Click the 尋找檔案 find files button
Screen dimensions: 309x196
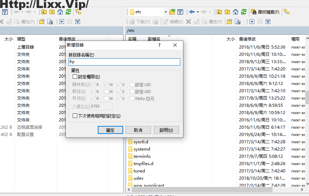coord(265,12)
